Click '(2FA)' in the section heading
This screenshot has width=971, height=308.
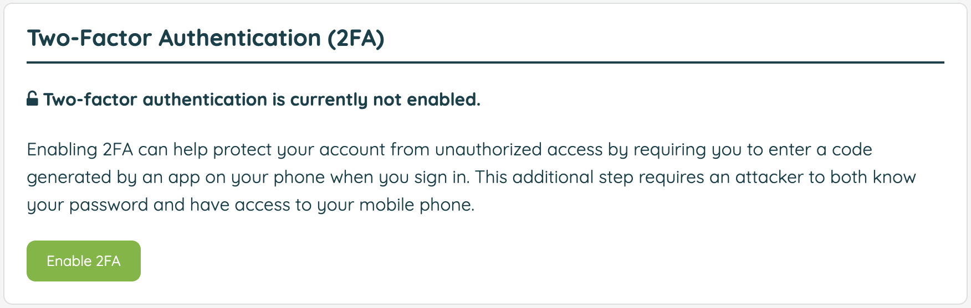(x=356, y=38)
